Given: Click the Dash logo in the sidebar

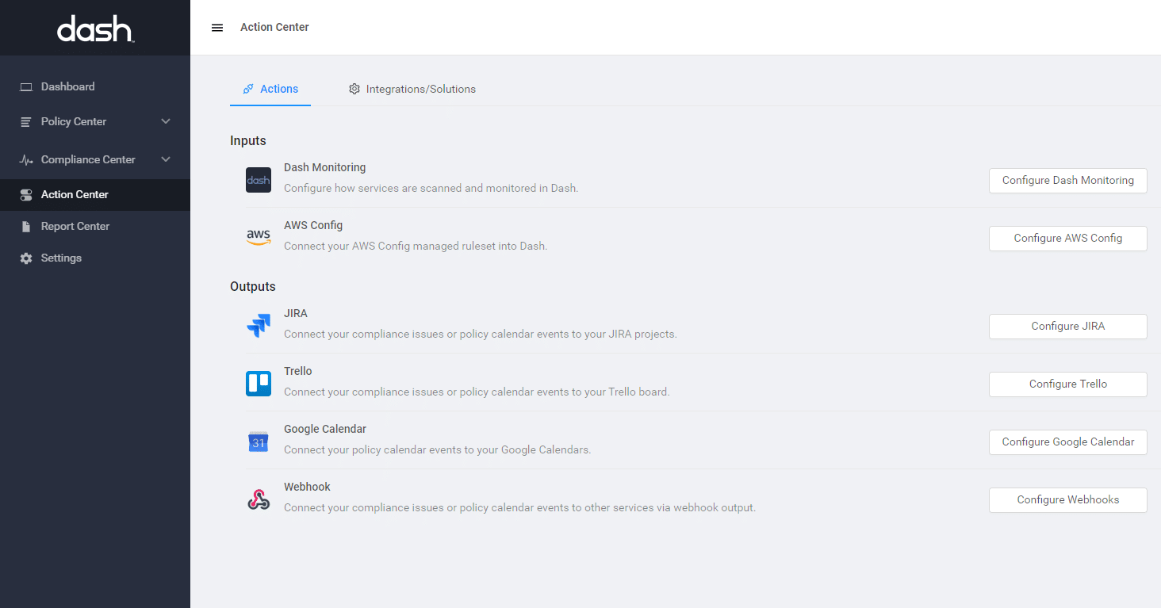Looking at the screenshot, I should [95, 29].
